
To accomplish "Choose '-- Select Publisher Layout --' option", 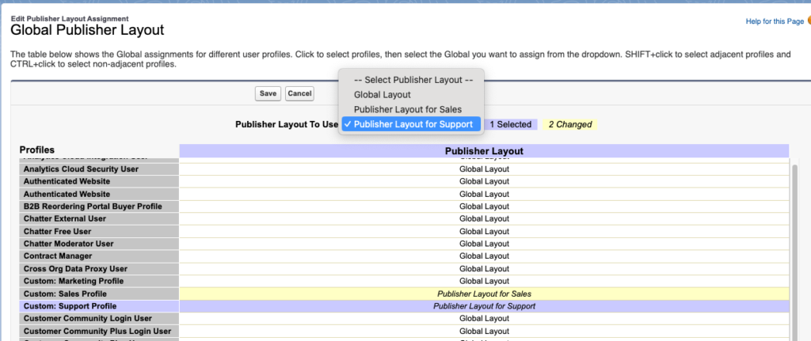I will (x=413, y=80).
